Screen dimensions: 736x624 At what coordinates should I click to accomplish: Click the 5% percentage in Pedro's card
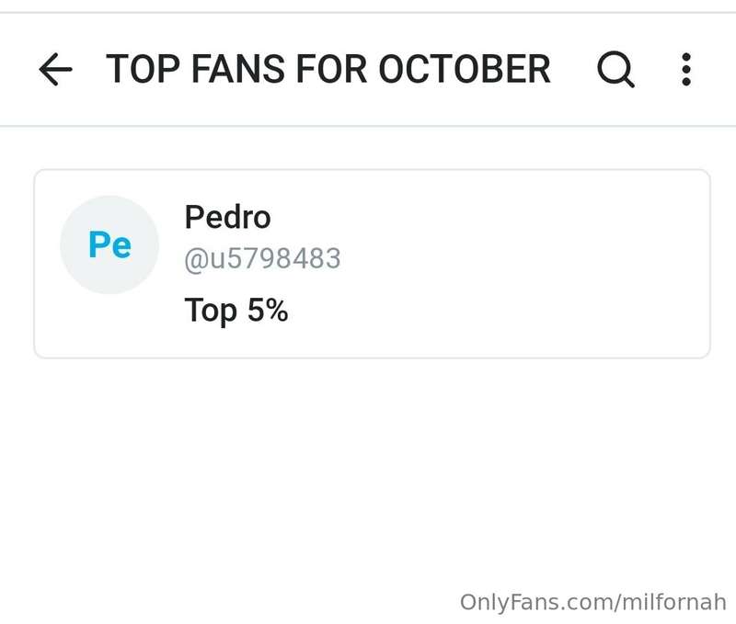pyautogui.click(x=268, y=310)
